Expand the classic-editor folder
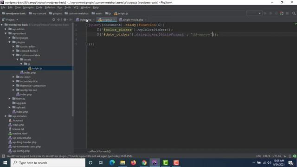This screenshot has width=297, height=167. [x=13, y=46]
